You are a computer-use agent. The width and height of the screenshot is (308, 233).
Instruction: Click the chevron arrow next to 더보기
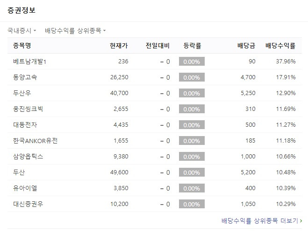301,221
